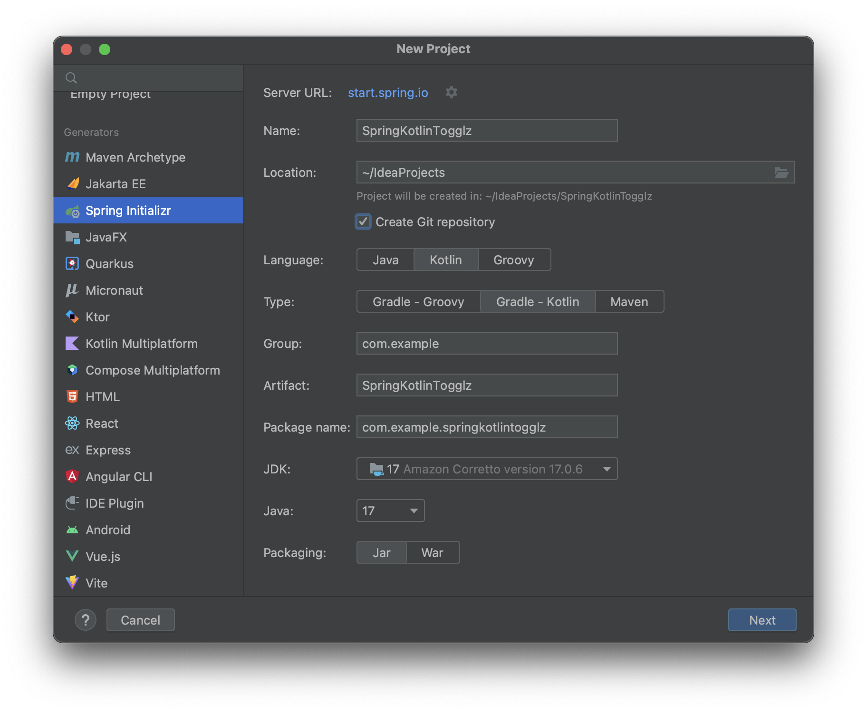Select Kotlin as the language
This screenshot has width=867, height=713.
[446, 260]
